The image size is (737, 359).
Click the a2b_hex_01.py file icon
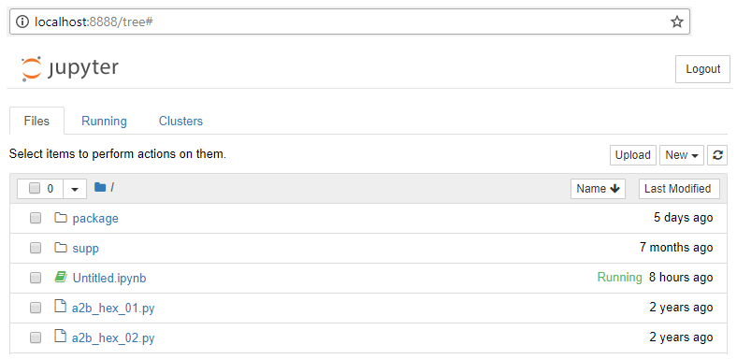(60, 307)
